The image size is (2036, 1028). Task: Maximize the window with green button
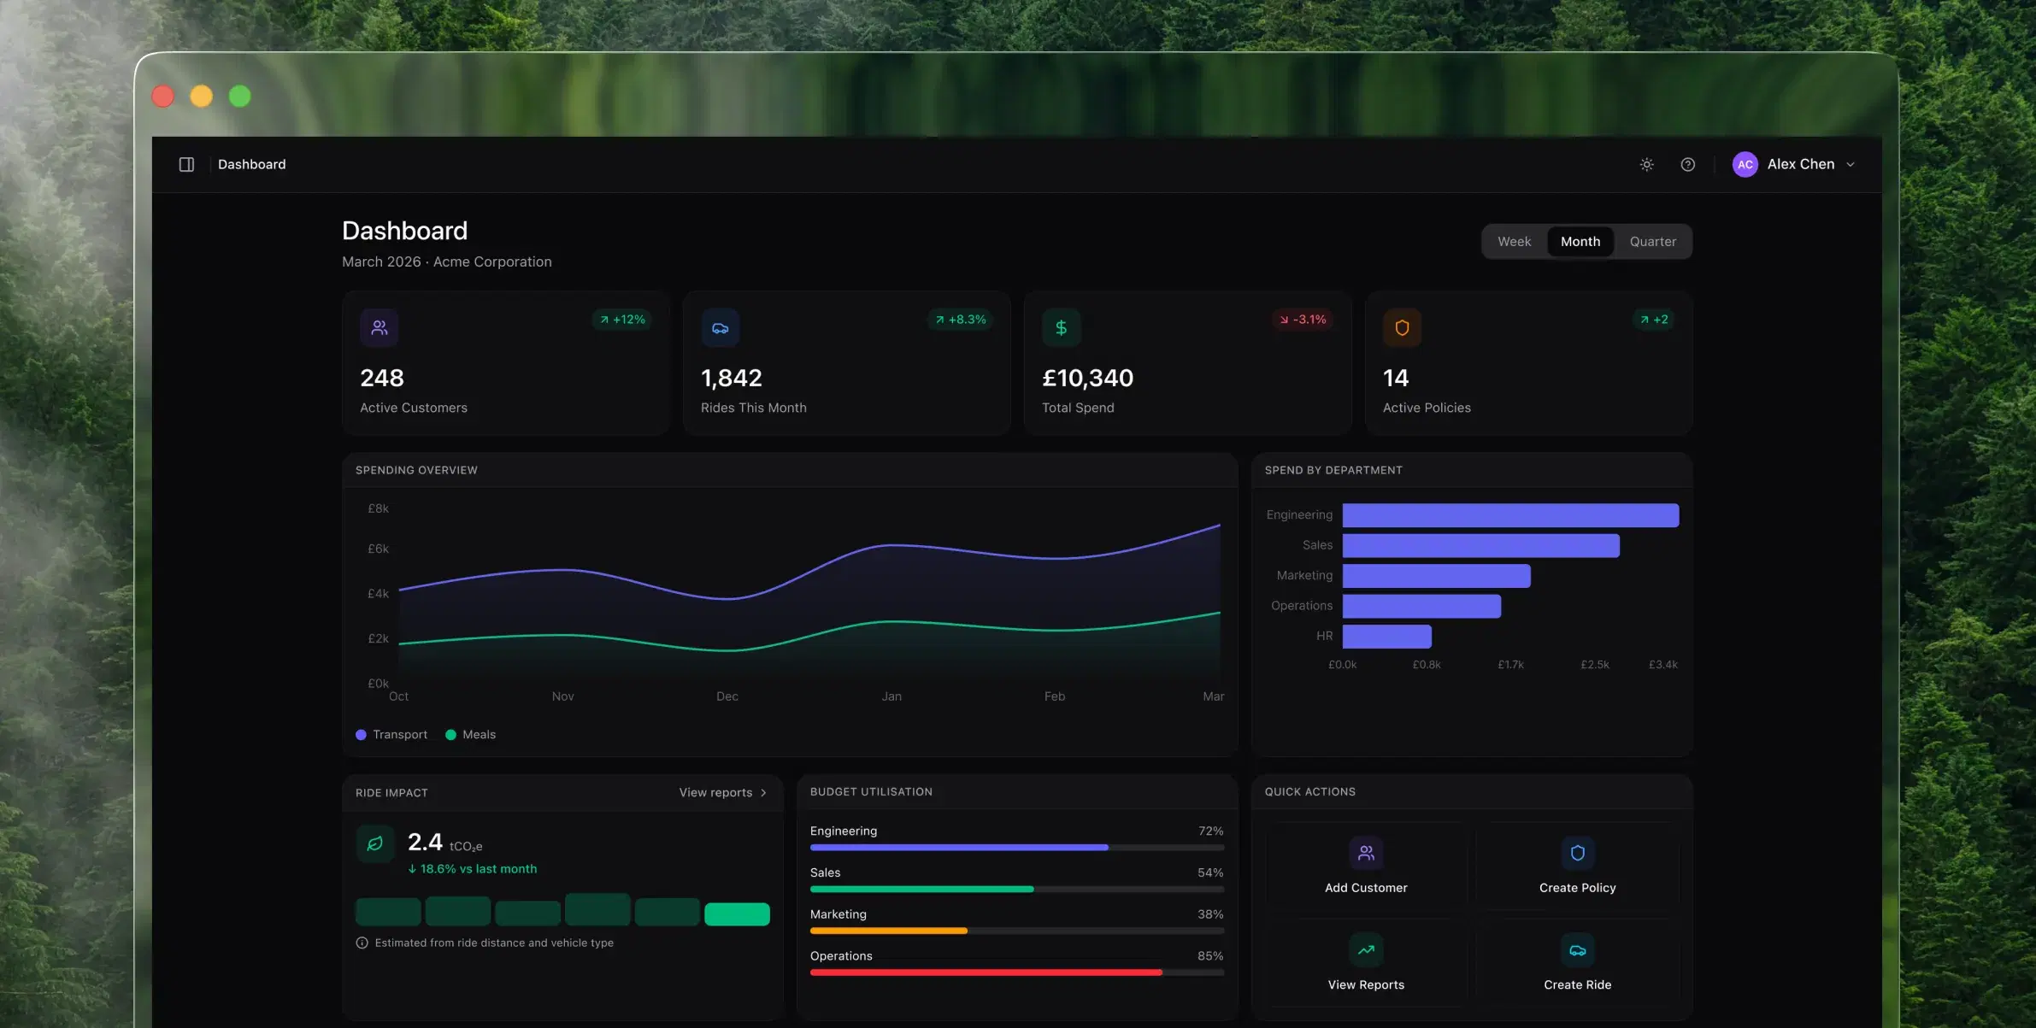240,97
